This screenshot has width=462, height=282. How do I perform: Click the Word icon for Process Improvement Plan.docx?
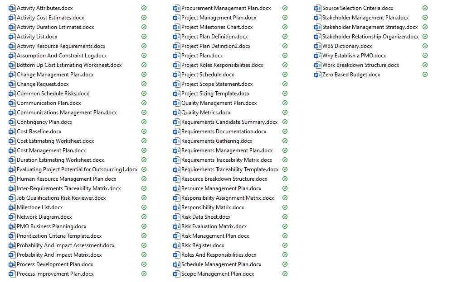(x=12, y=274)
